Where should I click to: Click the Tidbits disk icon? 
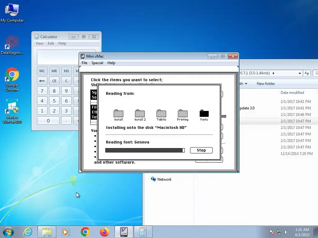[x=161, y=115]
